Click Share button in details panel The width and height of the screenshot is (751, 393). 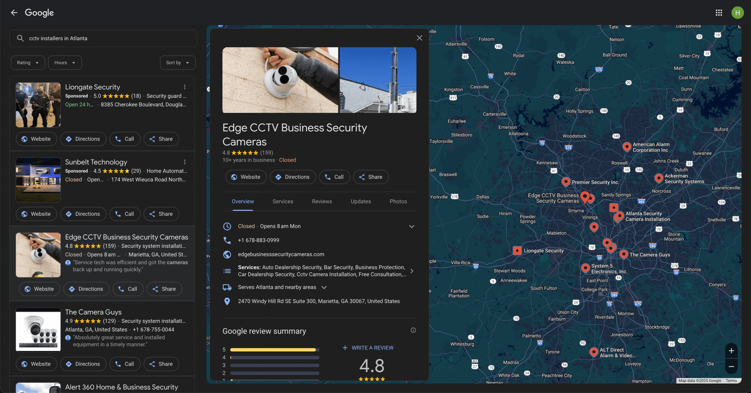pos(371,177)
